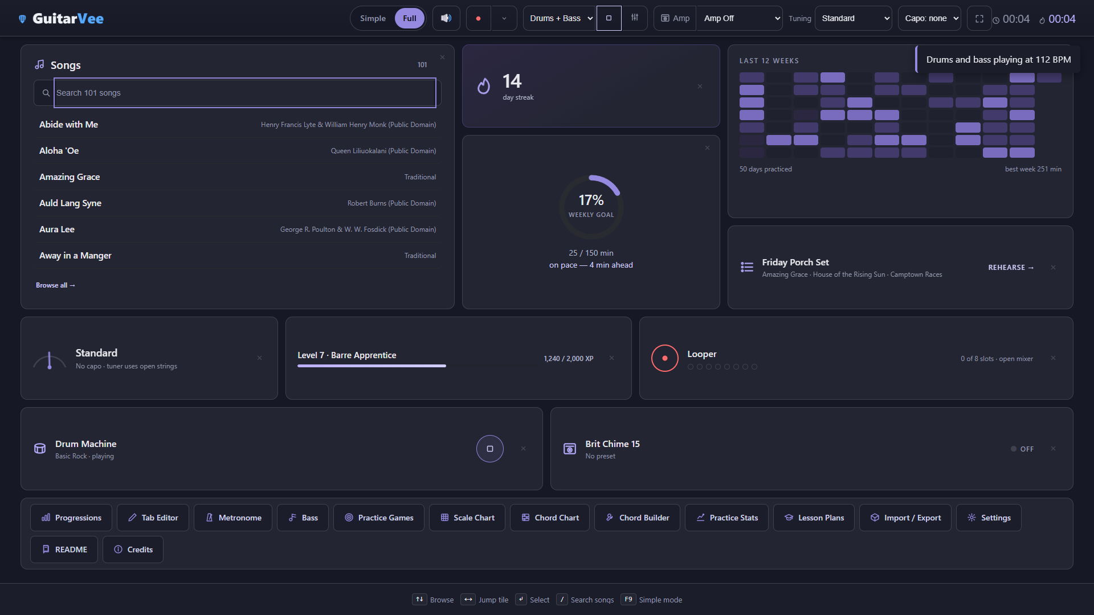Open the Scale Chart
This screenshot has width=1094, height=615.
pyautogui.click(x=467, y=518)
